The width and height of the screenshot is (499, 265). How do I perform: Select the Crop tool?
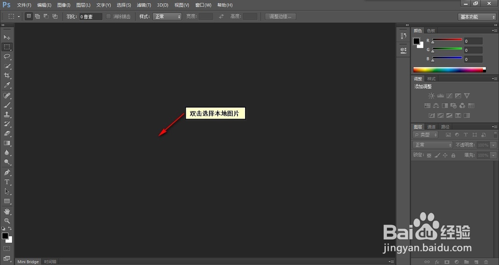click(6, 75)
